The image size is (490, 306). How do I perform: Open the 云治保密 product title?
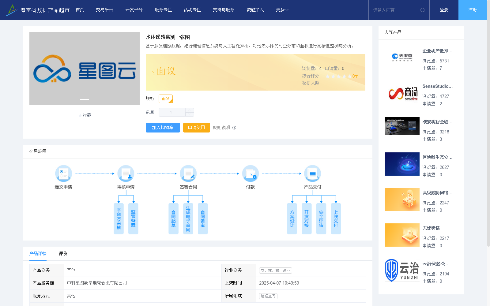[x=436, y=264]
